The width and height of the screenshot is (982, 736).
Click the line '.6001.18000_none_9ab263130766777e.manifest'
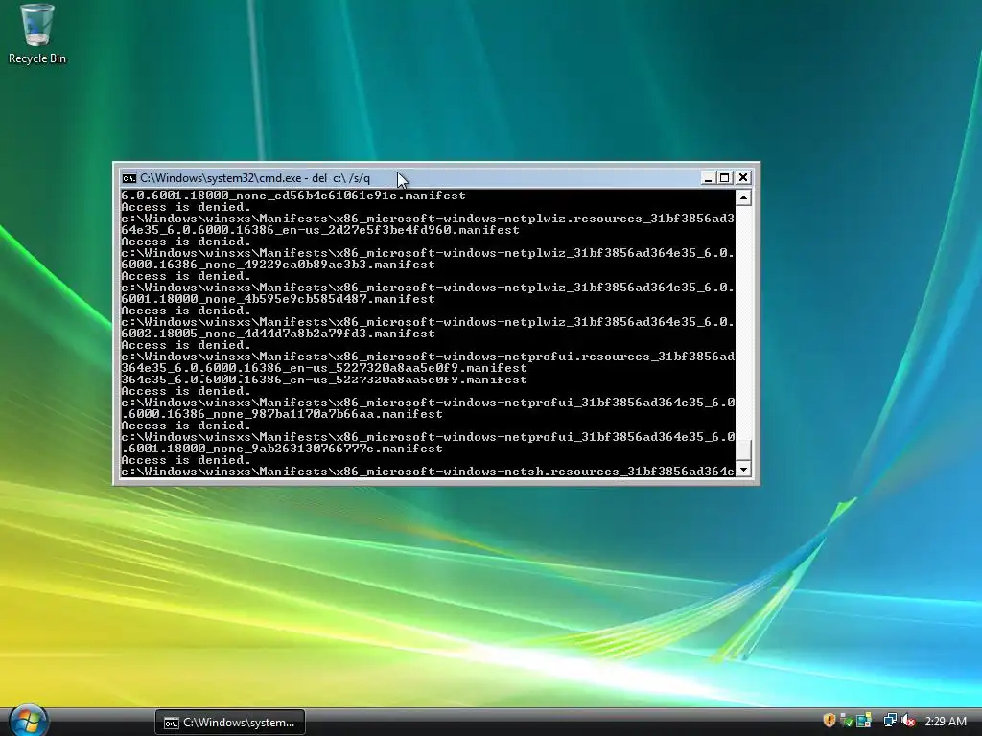pyautogui.click(x=282, y=448)
